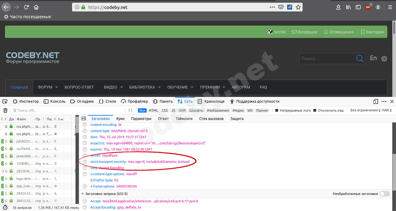
Task: Reload the current page
Action: [x=26, y=7]
